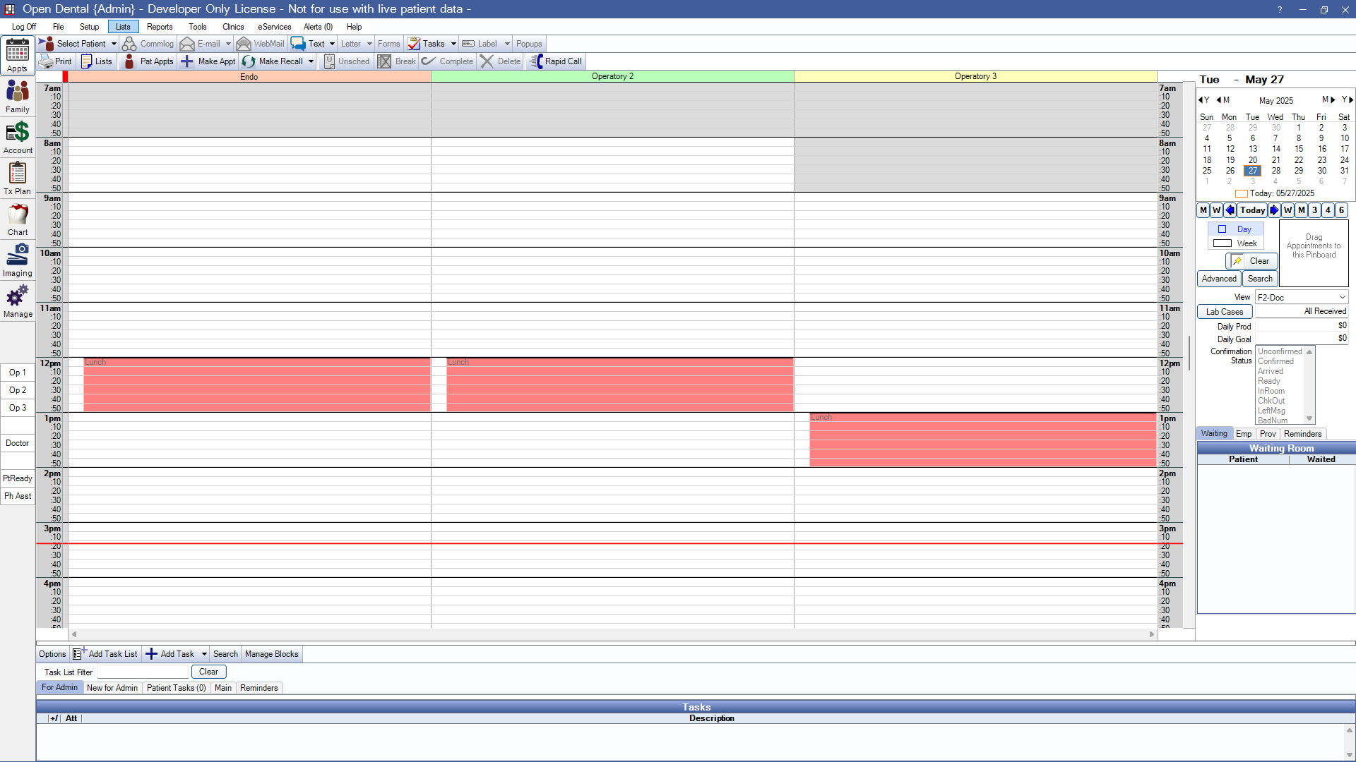This screenshot has width=1356, height=762.
Task: Expand the View F2-Doc dropdown
Action: (1342, 298)
